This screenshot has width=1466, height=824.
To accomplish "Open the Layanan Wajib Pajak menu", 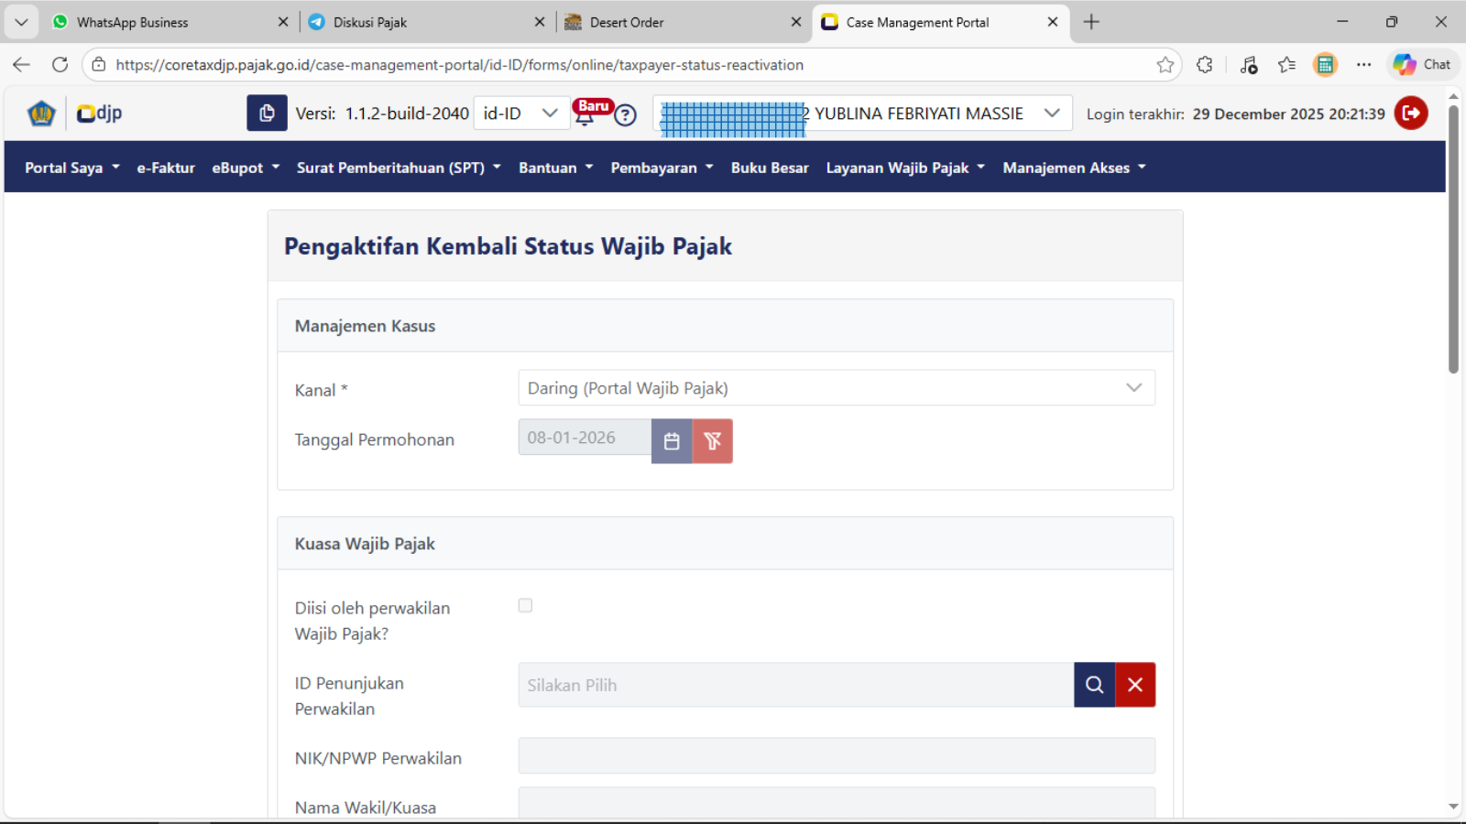I will point(905,168).
